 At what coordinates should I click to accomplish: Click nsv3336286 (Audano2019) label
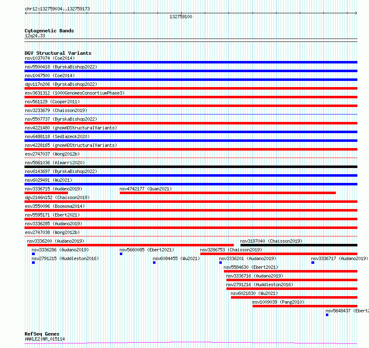[x=60, y=250]
